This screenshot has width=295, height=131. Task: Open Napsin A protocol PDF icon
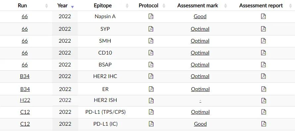point(151,17)
